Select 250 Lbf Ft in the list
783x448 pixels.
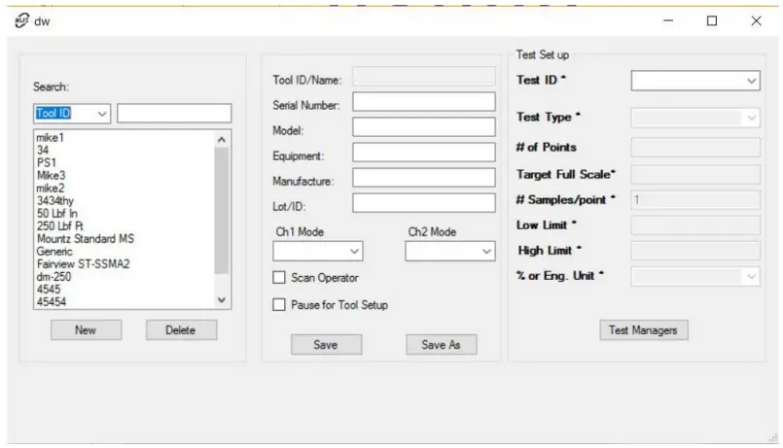click(60, 226)
